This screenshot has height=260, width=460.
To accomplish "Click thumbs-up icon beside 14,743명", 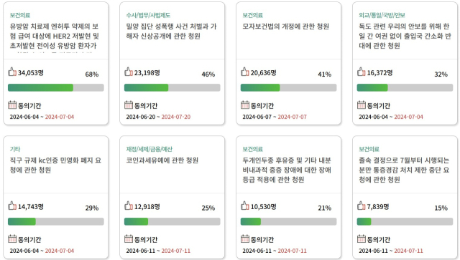I will (12, 206).
